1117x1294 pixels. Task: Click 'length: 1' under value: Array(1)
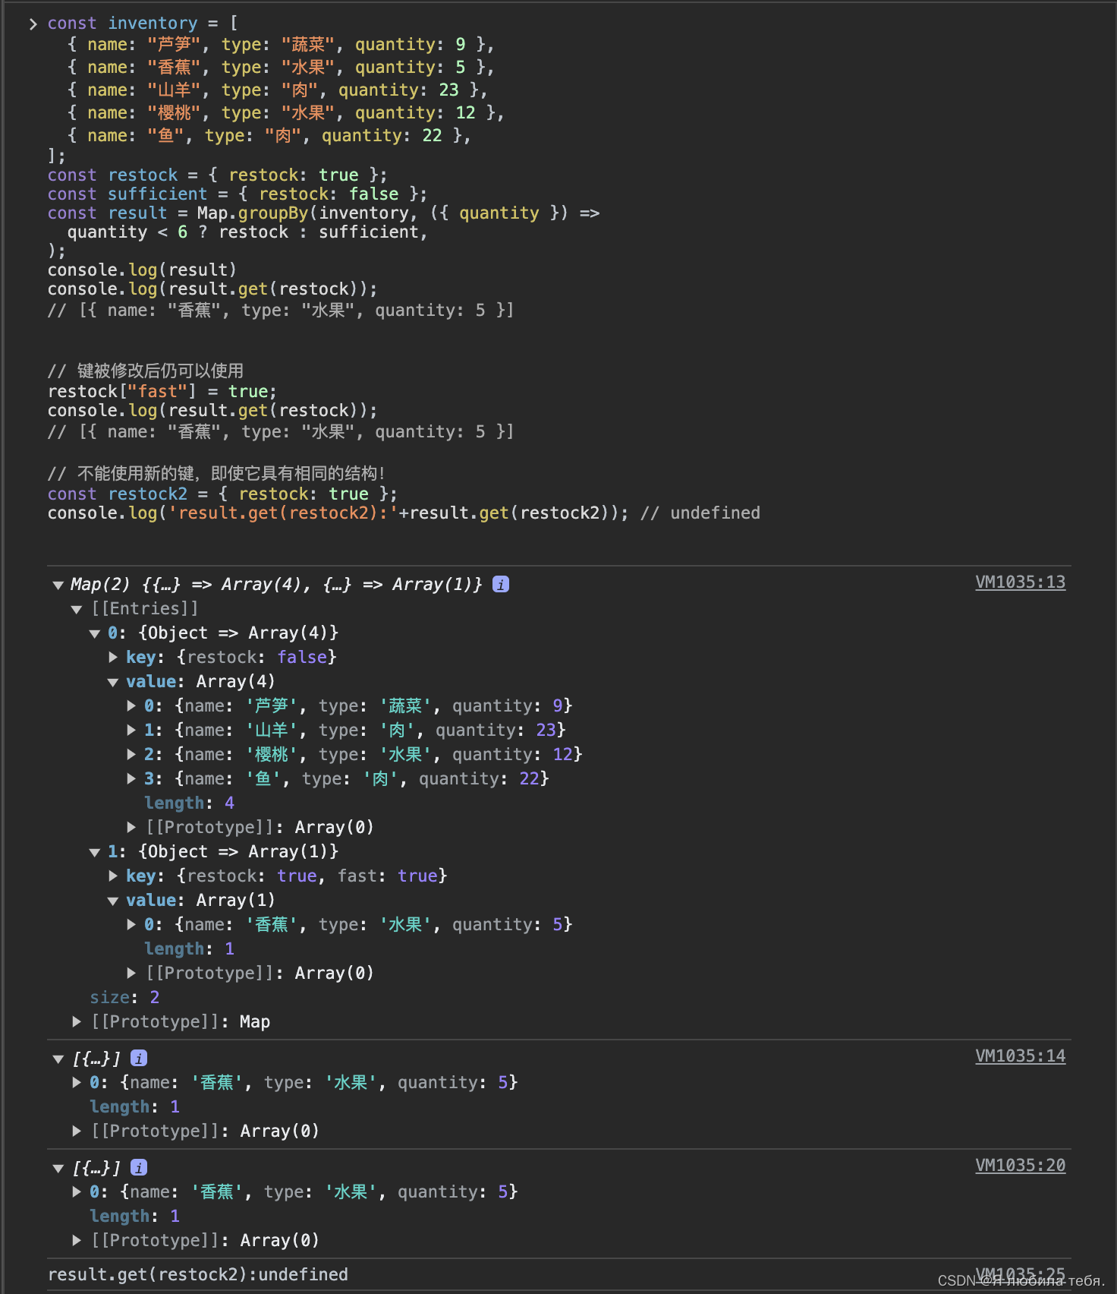(189, 948)
